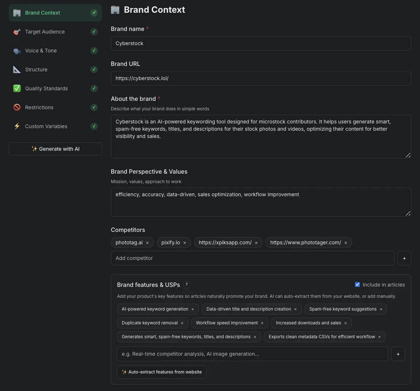Open the Brand Context section in sidebar

click(55, 13)
